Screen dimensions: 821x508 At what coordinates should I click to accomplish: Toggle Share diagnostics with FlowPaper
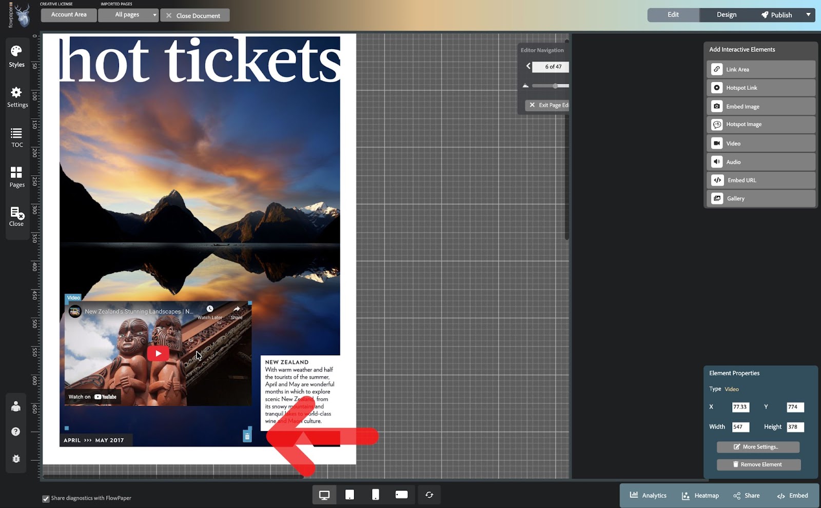tap(46, 498)
